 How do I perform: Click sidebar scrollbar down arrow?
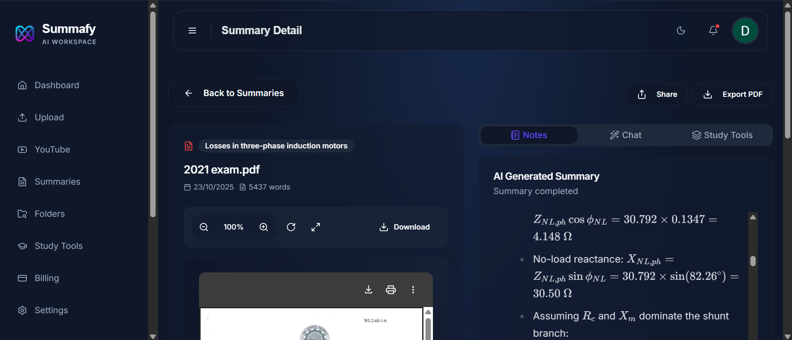tap(153, 336)
